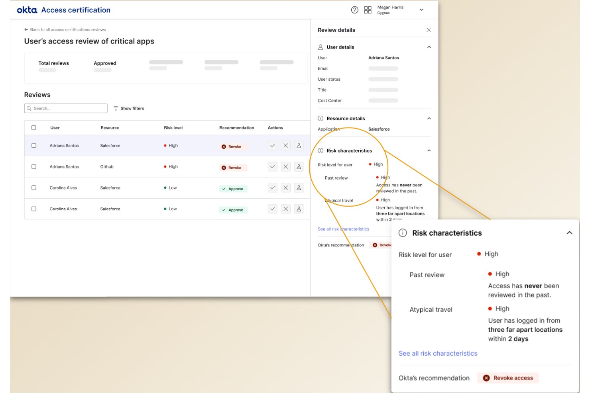Click reassign person icon in Adriana Santos Salesforce row

tap(299, 146)
